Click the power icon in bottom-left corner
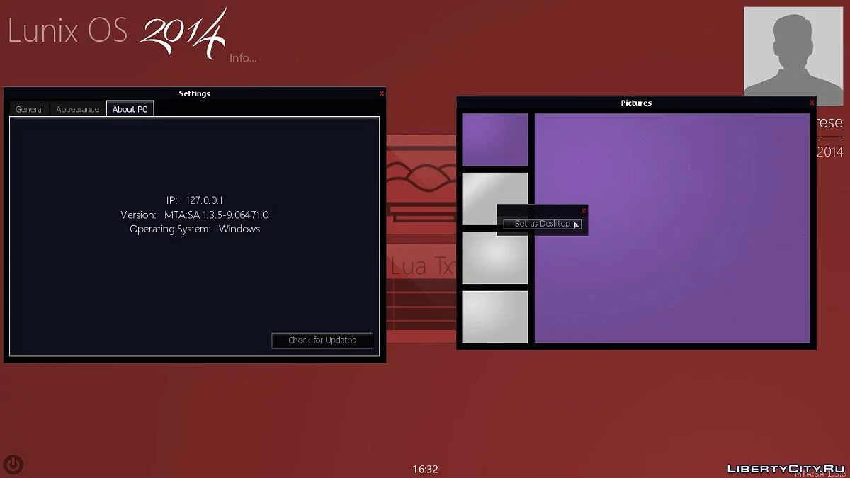 click(x=13, y=465)
